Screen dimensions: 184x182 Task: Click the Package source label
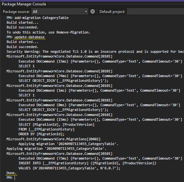click(x=16, y=12)
